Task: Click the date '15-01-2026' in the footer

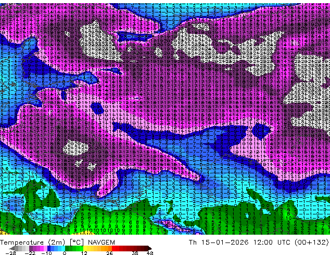Action: point(225,242)
